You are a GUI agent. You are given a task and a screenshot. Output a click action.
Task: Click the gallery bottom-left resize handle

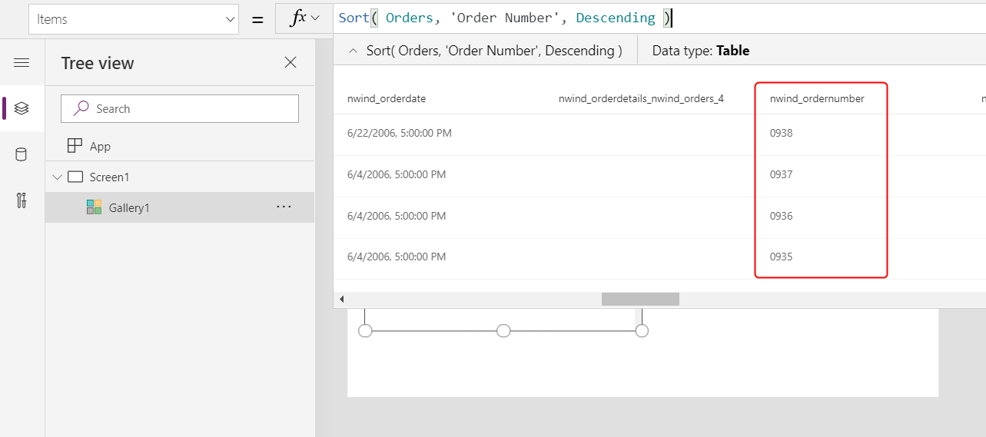tap(365, 330)
